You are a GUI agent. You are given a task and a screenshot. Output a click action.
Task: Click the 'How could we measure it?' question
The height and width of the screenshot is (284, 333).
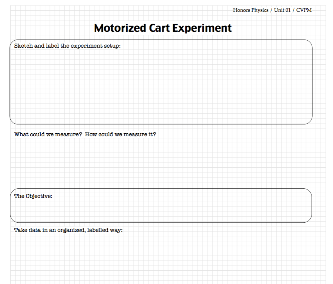point(121,134)
